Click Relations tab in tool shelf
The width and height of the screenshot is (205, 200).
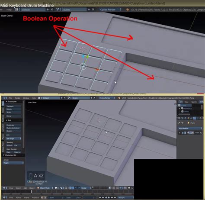pyautogui.click(x=3, y=119)
